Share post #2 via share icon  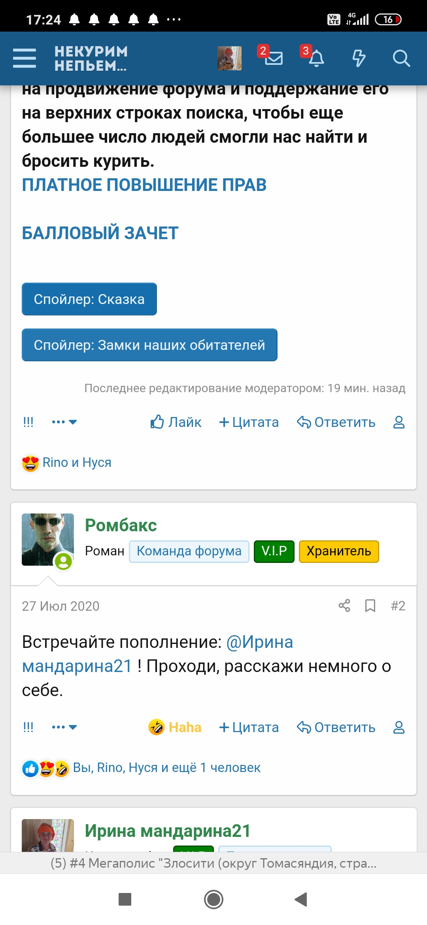click(344, 606)
